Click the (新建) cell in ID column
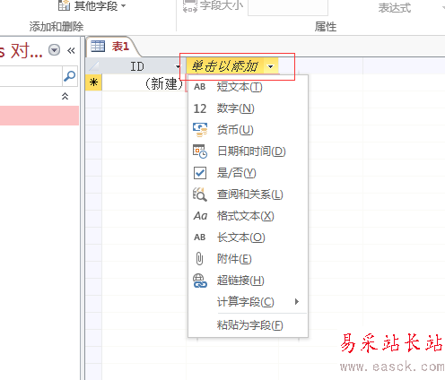The width and height of the screenshot is (445, 380). point(144,82)
